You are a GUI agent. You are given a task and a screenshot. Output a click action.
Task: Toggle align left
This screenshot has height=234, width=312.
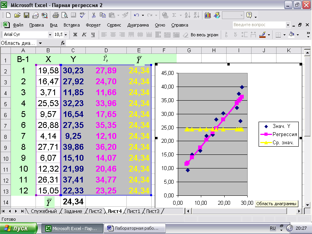click(104, 35)
